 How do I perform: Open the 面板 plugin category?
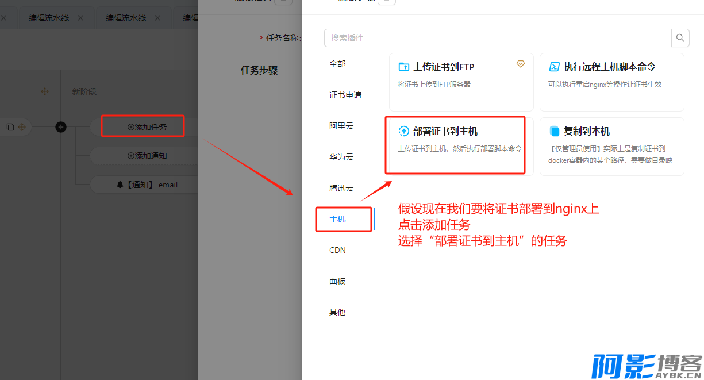[337, 281]
